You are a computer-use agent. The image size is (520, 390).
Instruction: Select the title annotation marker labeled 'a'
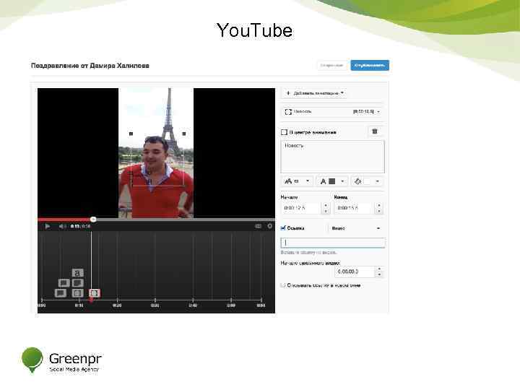77,273
